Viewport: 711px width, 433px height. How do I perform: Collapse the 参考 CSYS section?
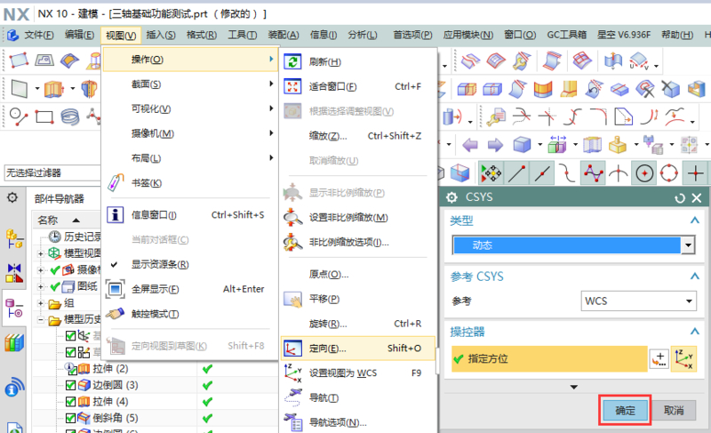tap(694, 277)
